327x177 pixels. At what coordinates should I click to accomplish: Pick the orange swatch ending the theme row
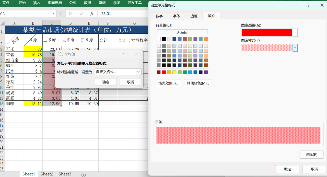click(x=206, y=39)
